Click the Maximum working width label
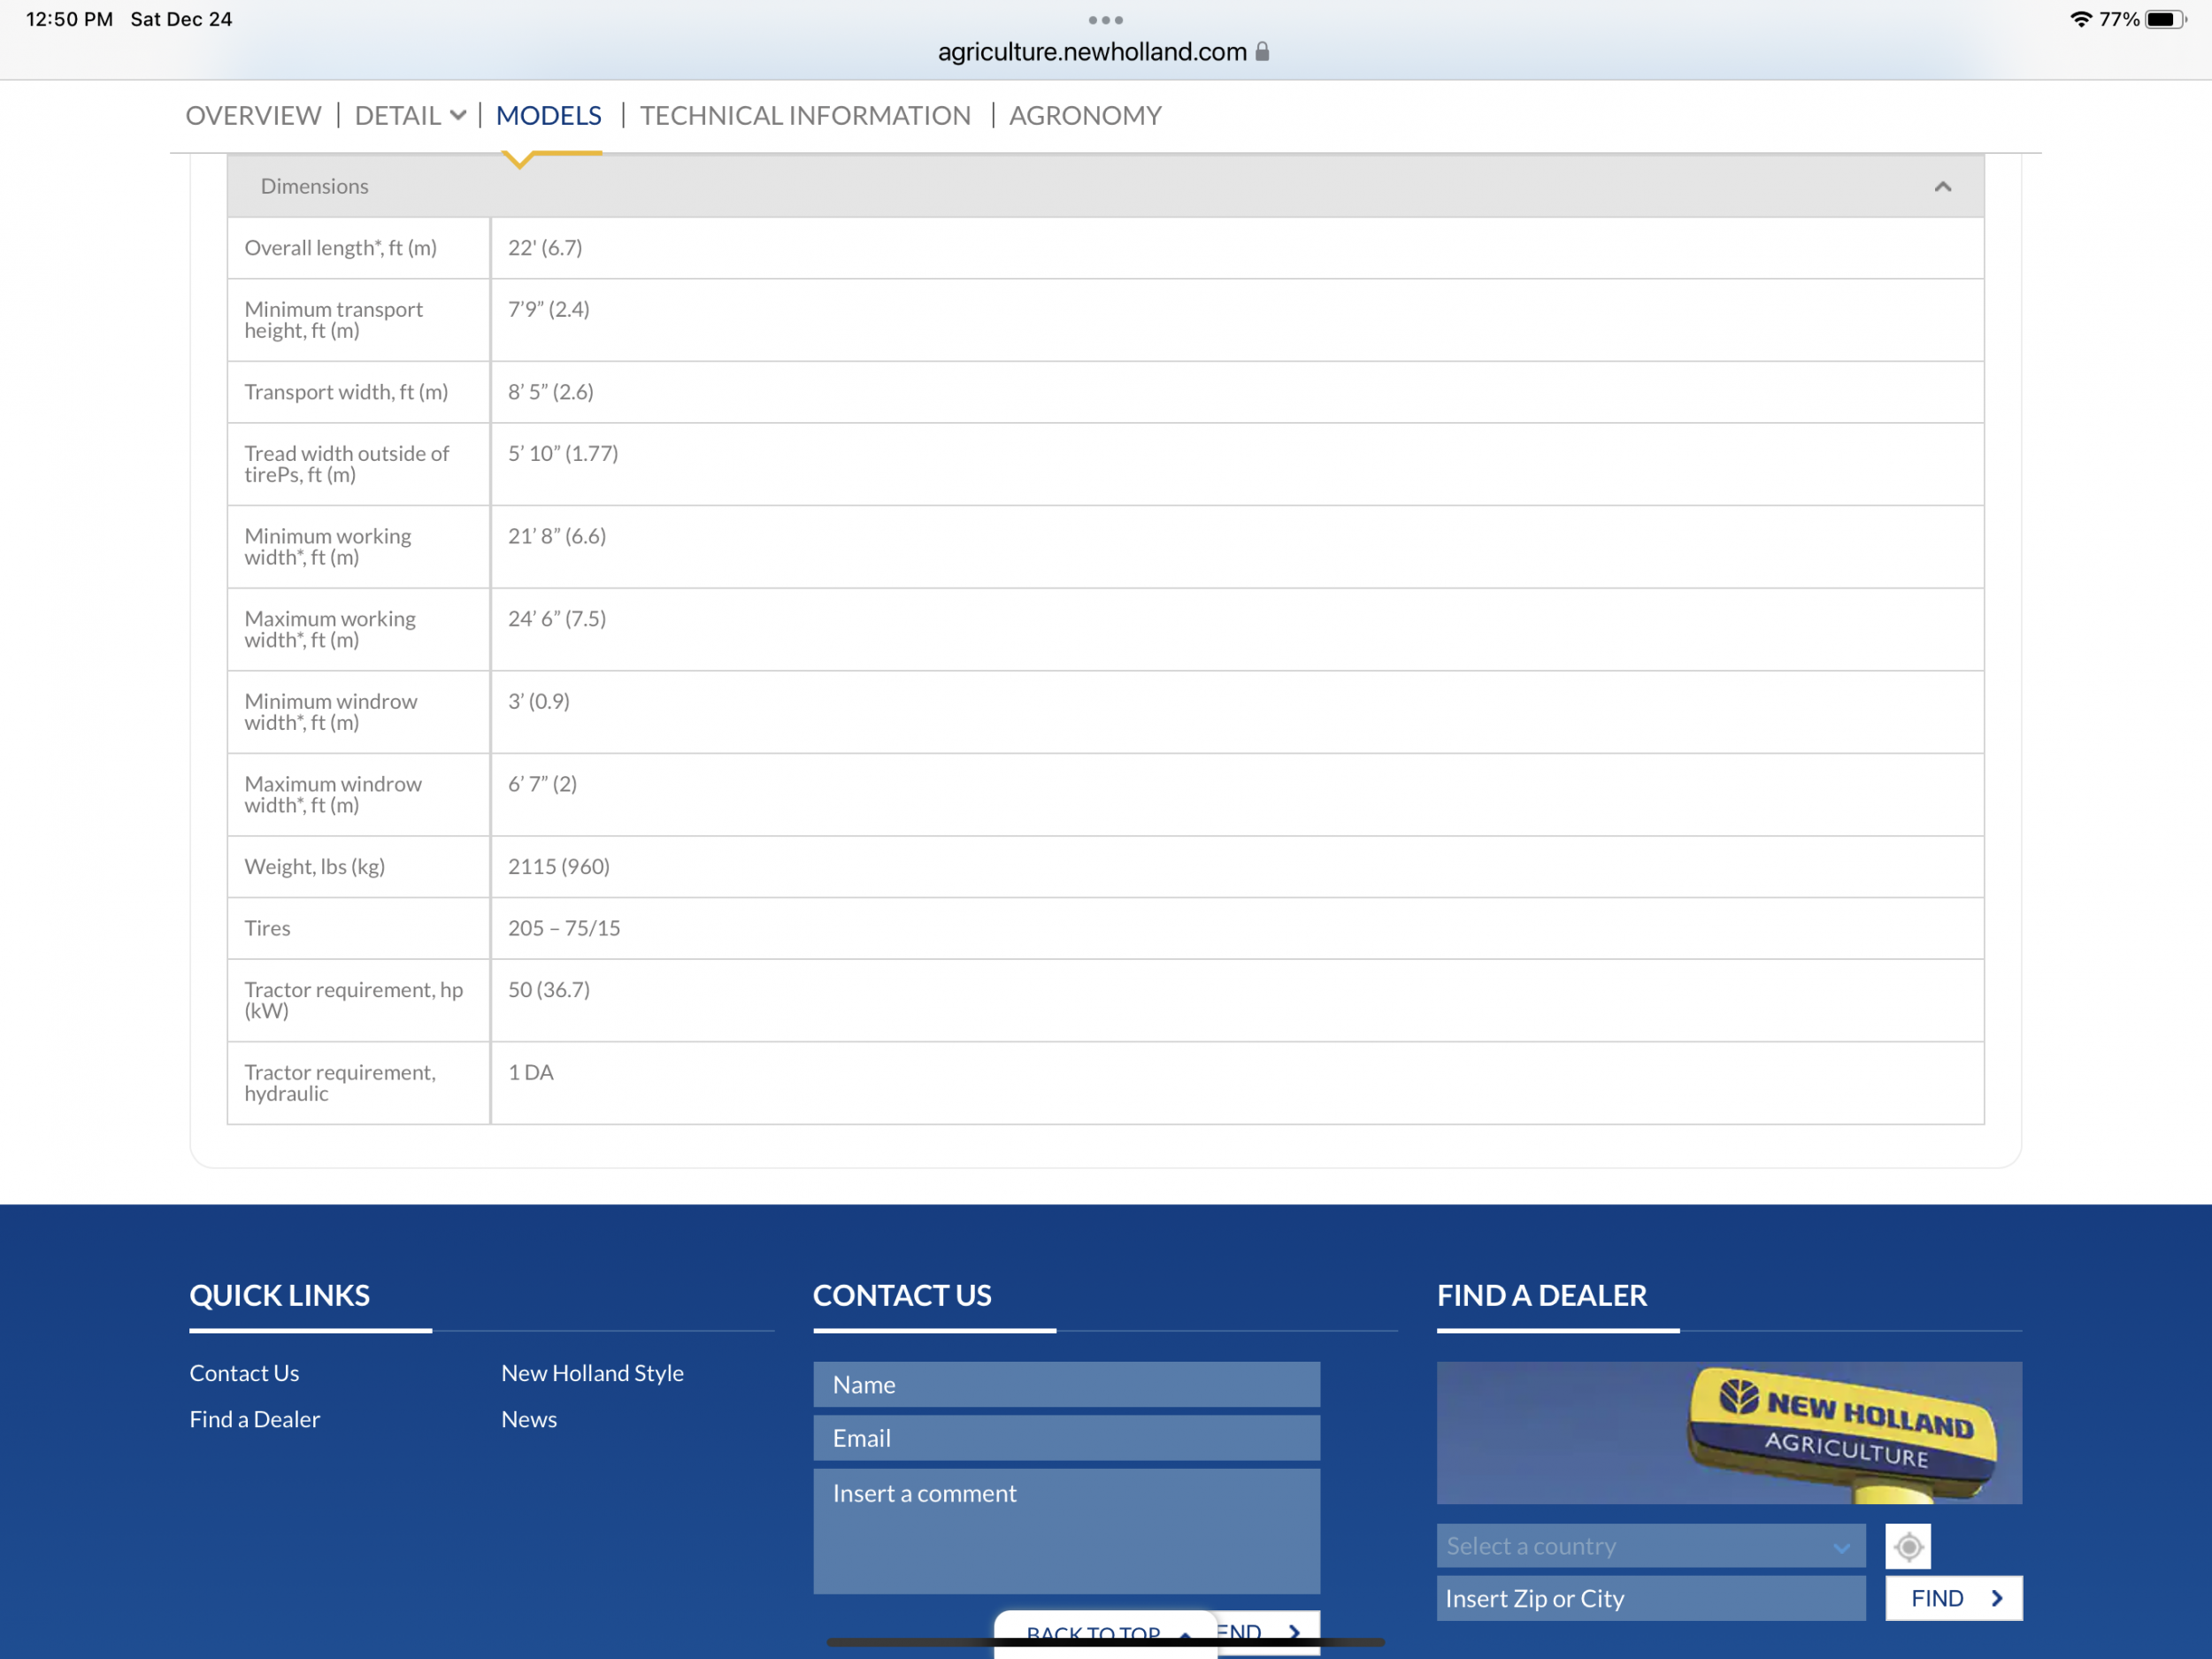The width and height of the screenshot is (2212, 1659). tap(330, 629)
